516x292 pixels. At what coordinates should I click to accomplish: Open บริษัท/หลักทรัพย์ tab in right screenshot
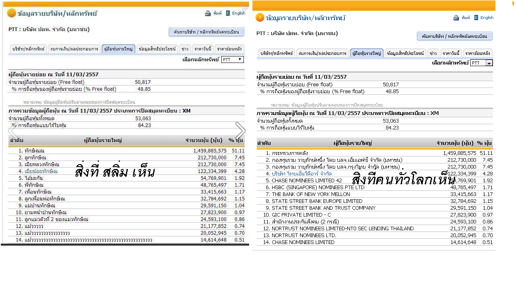(277, 53)
